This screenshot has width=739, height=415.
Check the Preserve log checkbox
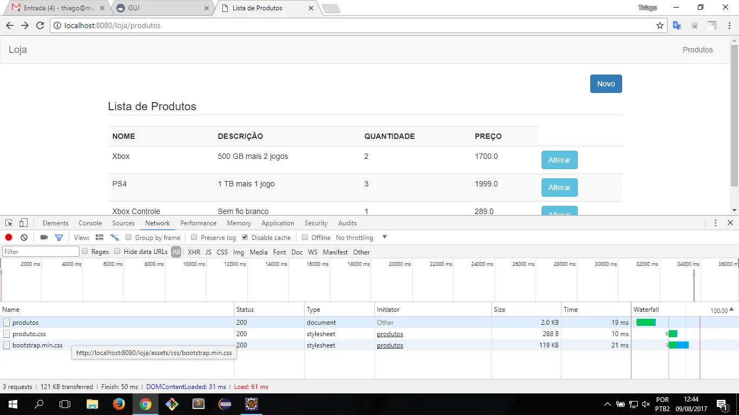click(194, 237)
